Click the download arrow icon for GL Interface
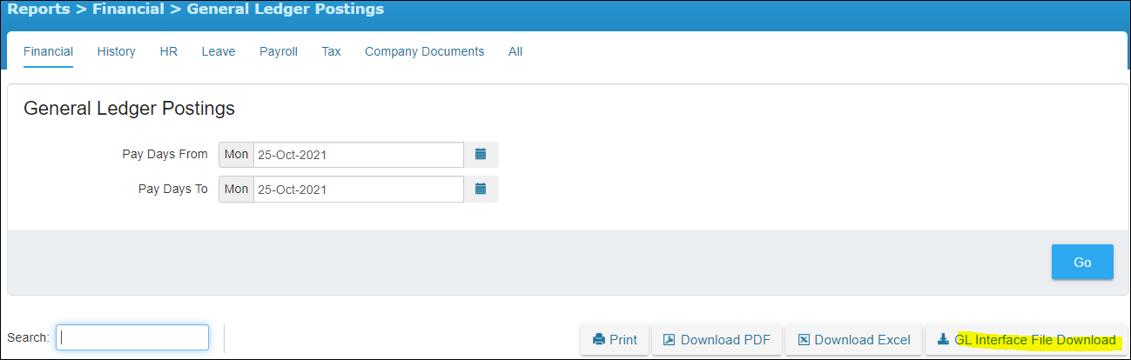The height and width of the screenshot is (360, 1131). click(943, 340)
